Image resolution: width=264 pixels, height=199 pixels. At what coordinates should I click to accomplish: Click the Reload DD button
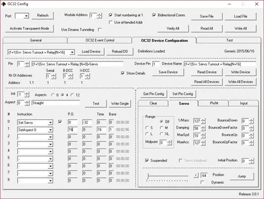(120, 52)
